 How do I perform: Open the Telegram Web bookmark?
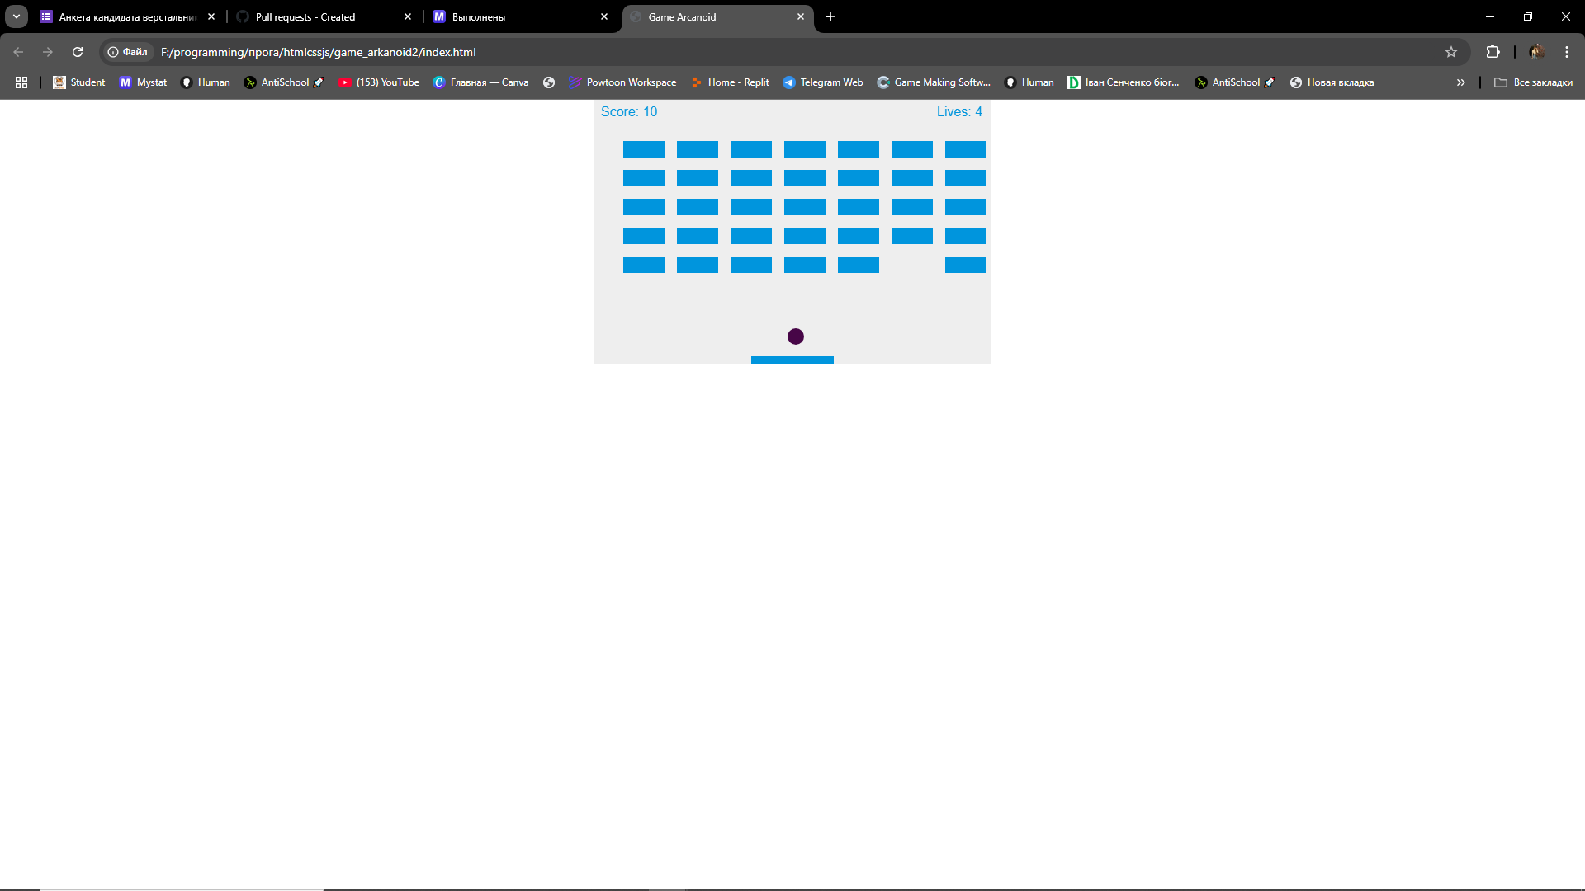click(823, 82)
